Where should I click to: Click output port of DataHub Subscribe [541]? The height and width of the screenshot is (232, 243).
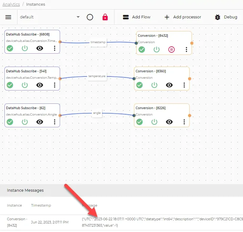point(60,79)
